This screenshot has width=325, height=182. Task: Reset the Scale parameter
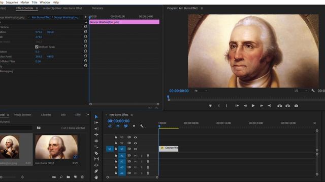coord(85,36)
